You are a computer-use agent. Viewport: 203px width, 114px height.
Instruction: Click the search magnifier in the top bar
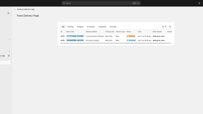click(64, 3)
